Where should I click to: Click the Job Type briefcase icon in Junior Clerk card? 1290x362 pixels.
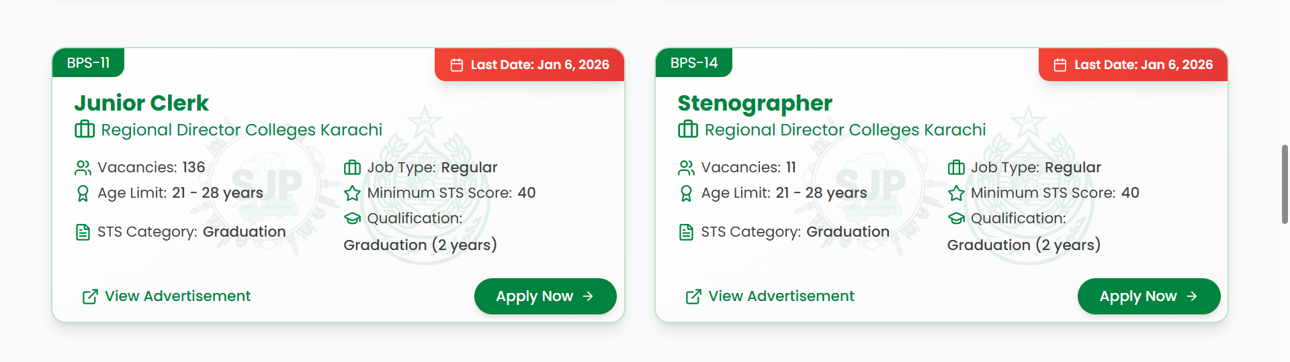pos(353,168)
